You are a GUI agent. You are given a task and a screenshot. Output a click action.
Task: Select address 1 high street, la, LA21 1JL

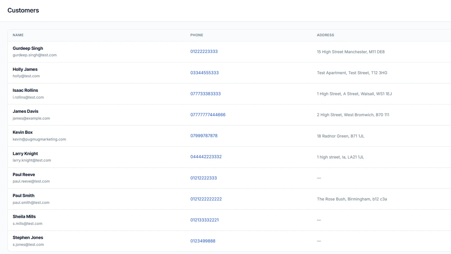tap(340, 157)
